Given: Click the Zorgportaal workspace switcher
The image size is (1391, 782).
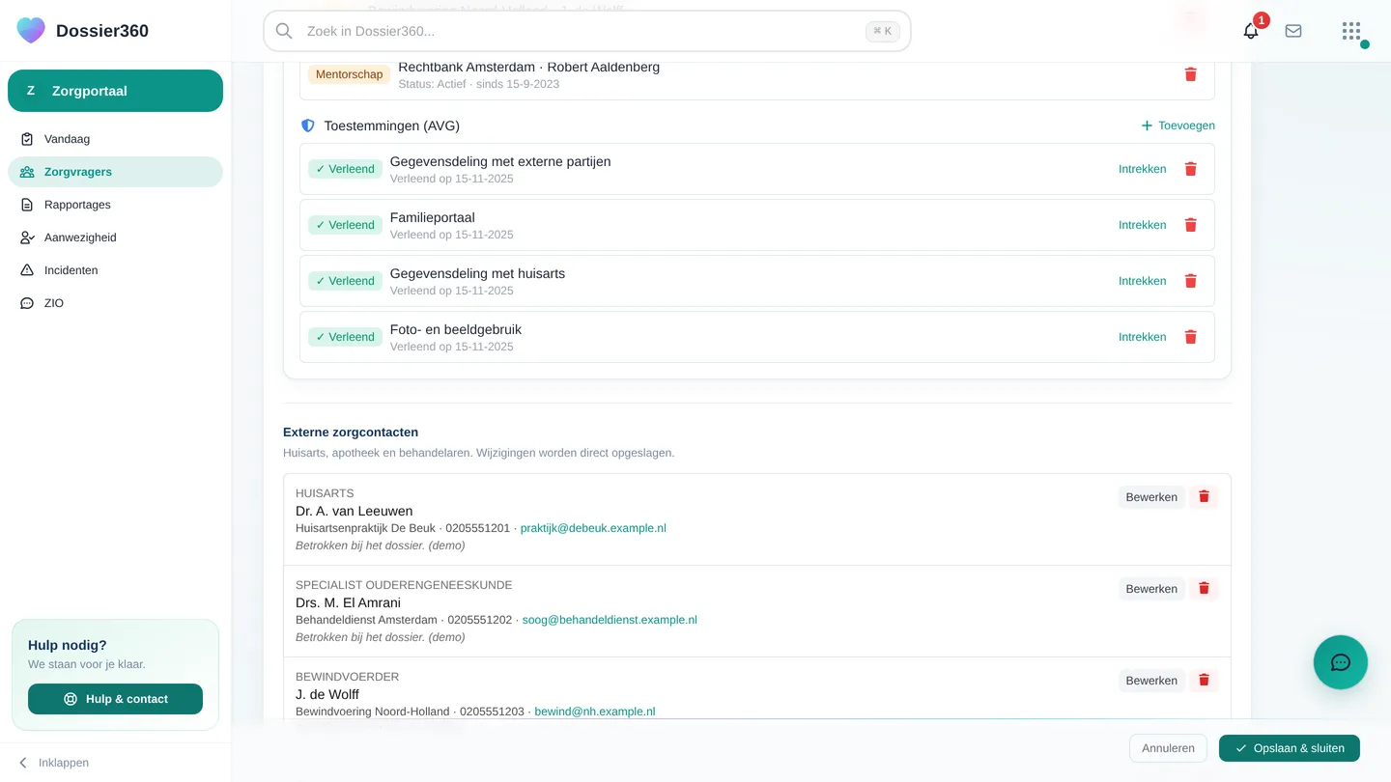Looking at the screenshot, I should coord(115,91).
